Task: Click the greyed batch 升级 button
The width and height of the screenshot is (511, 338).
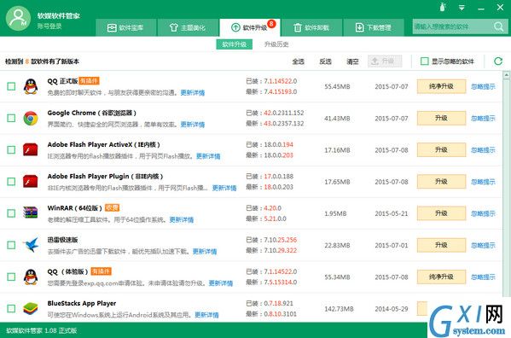Action: tap(385, 61)
